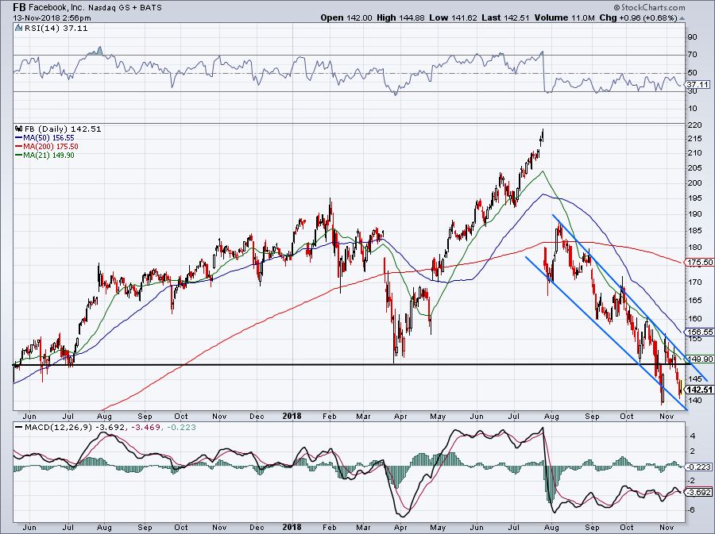Click Dec on the price chart date axis
This screenshot has height=534, width=715.
point(257,416)
